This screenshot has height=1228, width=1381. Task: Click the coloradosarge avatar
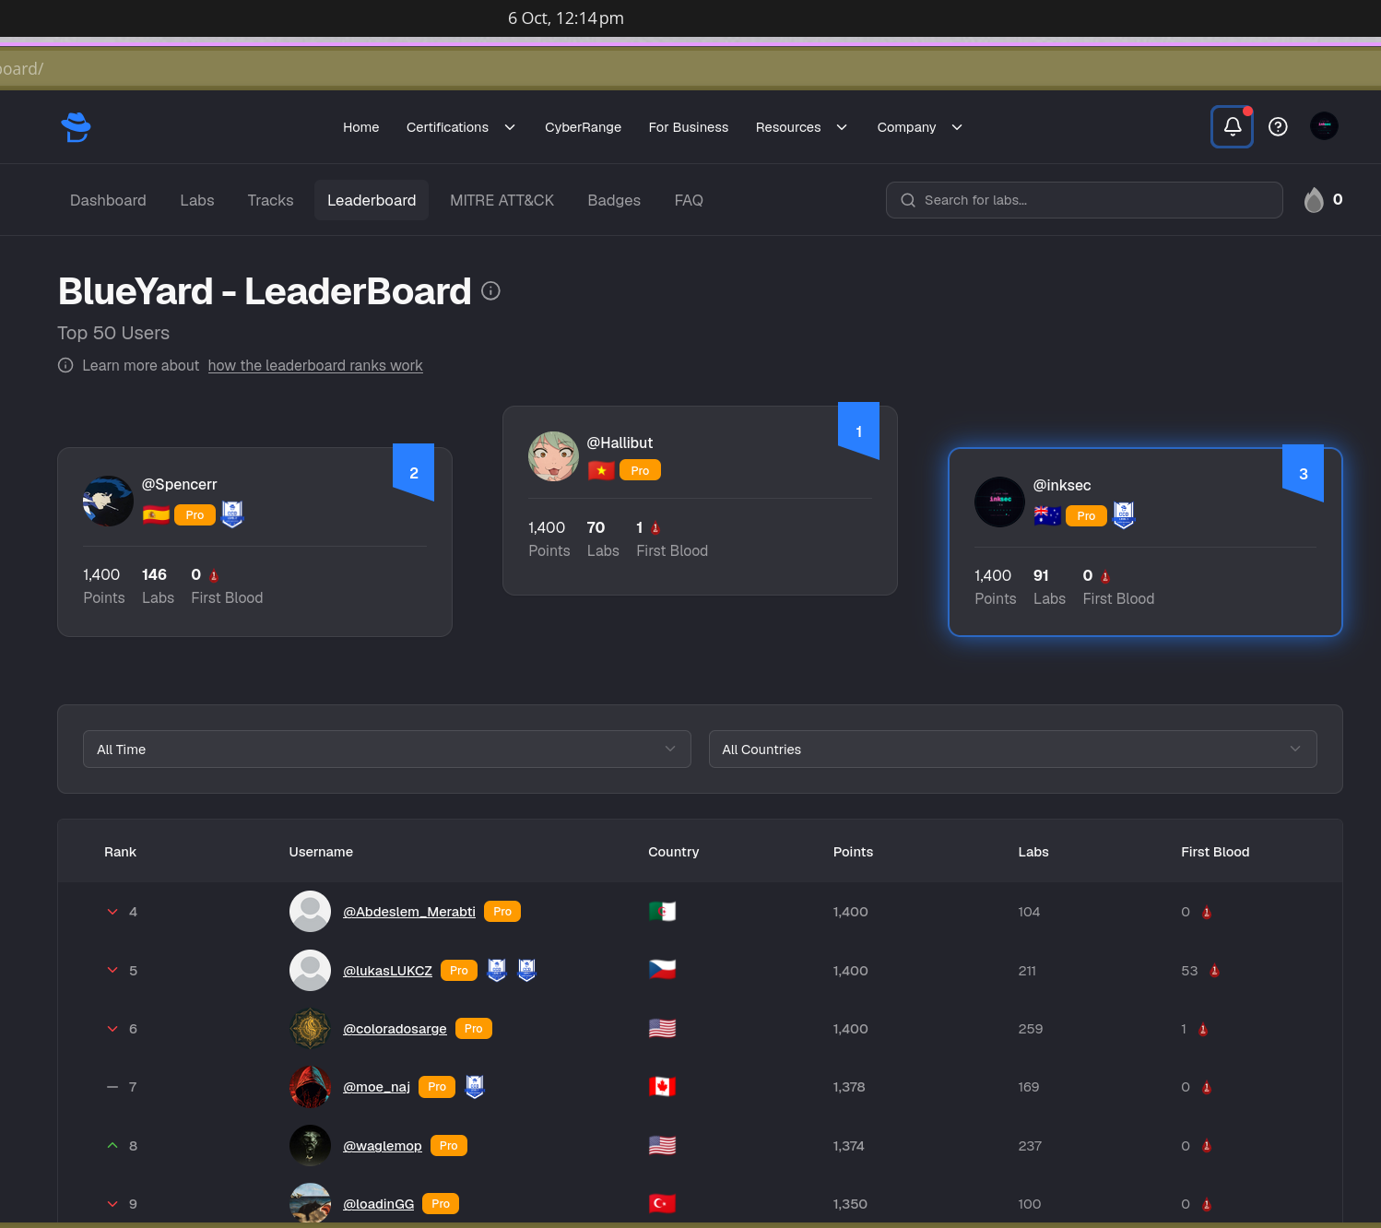point(310,1028)
